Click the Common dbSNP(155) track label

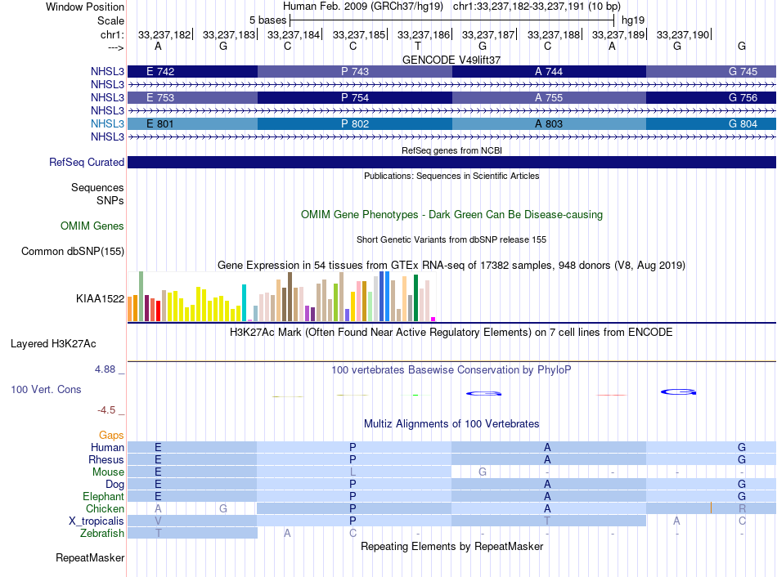73,251
